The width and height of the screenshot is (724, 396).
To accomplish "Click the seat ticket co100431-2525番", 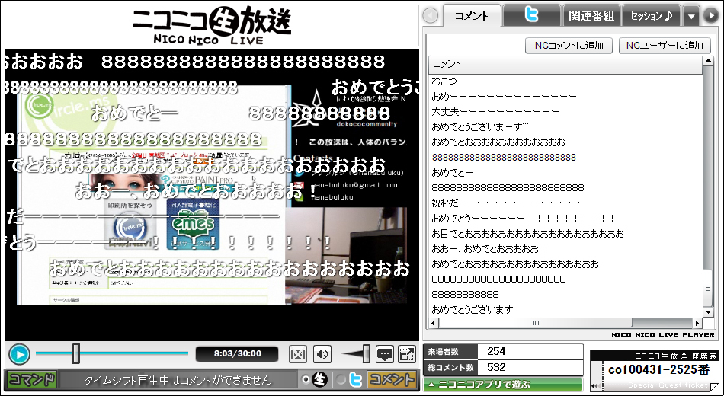I will pos(658,370).
